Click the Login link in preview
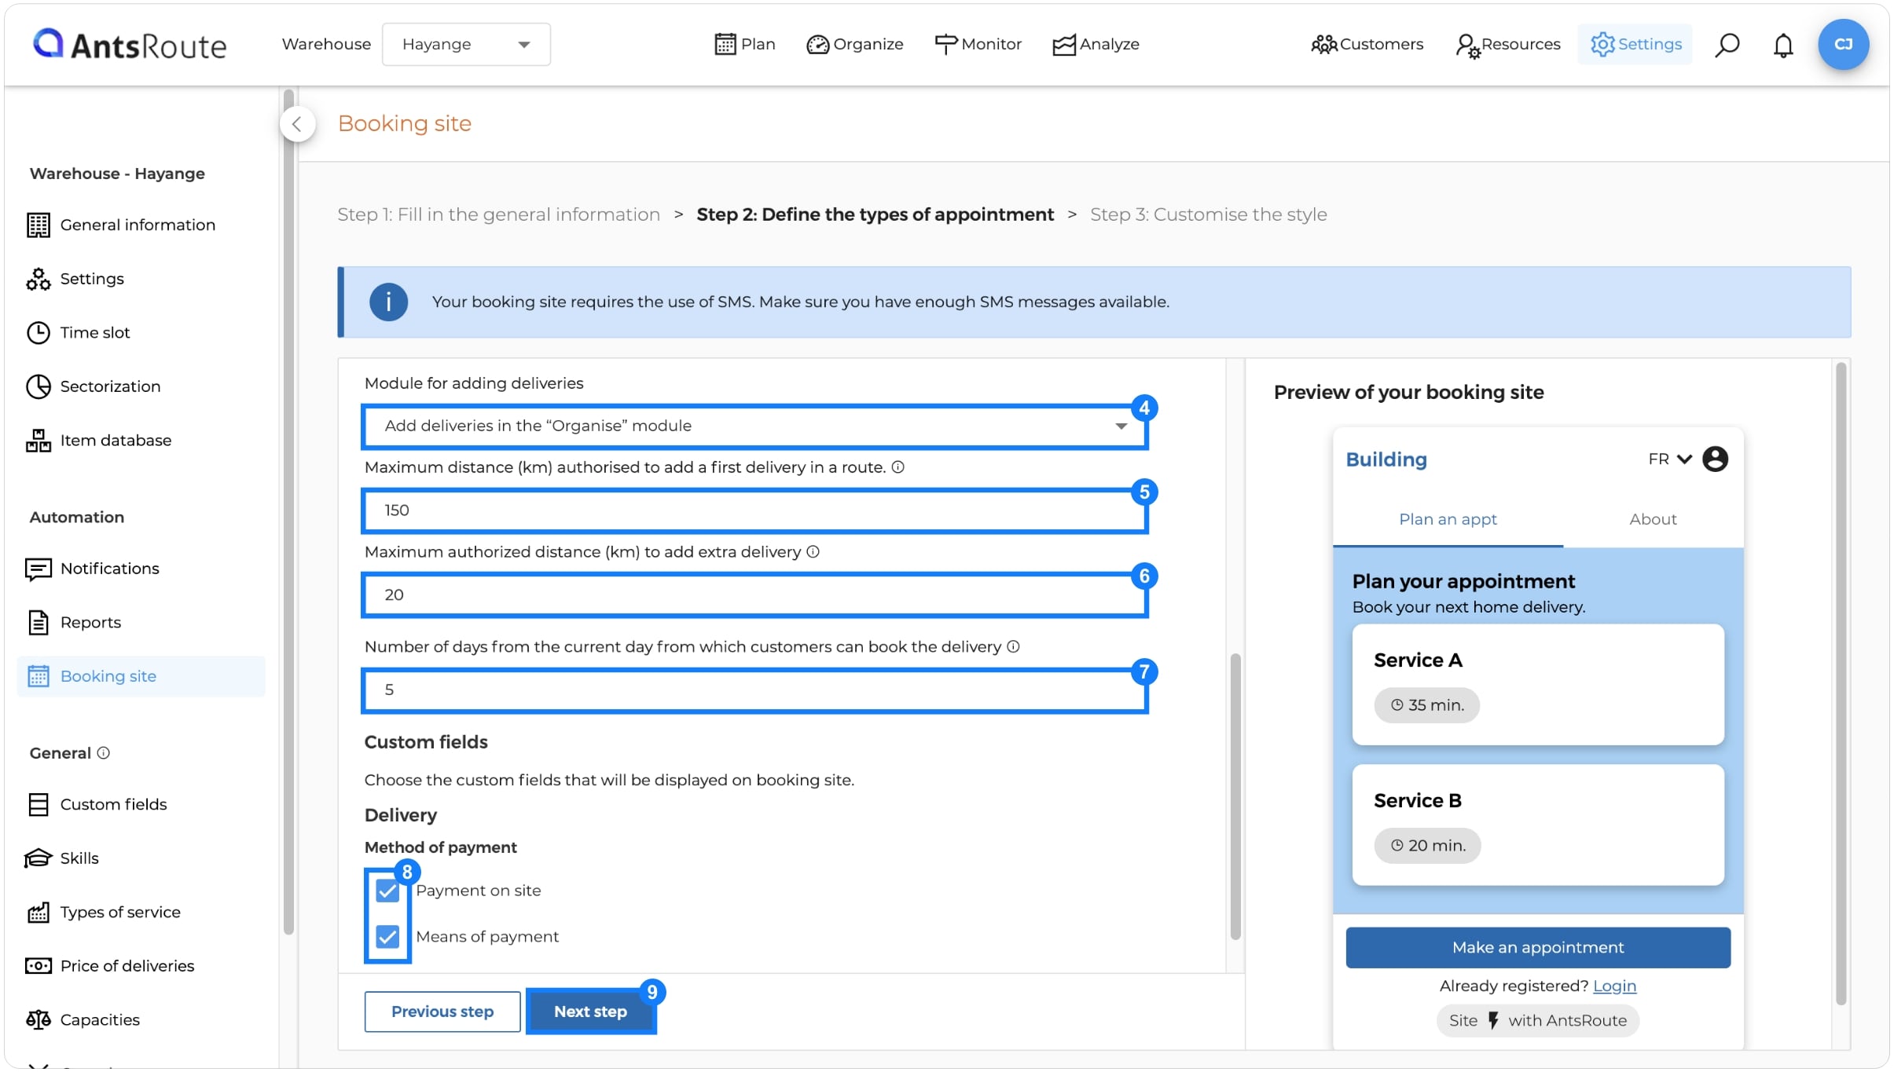 pos(1614,987)
